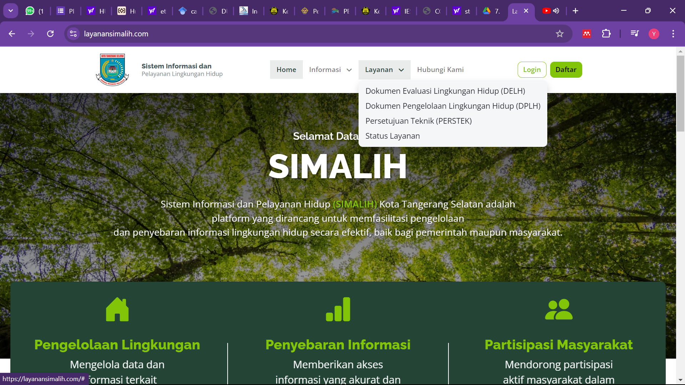Click the green Daftar button
685x385 pixels.
566,70
